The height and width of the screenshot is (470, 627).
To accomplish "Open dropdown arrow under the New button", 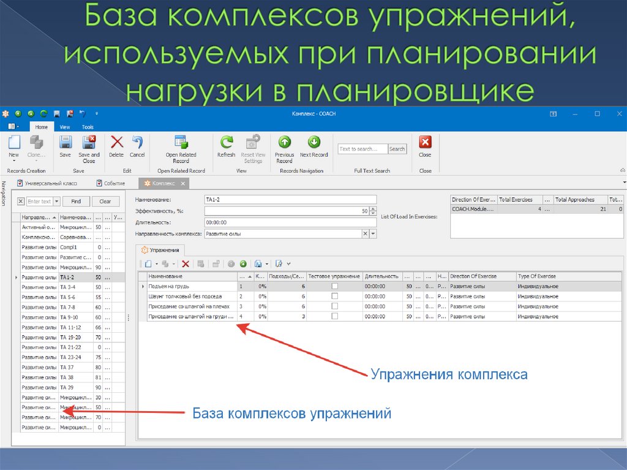I will point(14,161).
